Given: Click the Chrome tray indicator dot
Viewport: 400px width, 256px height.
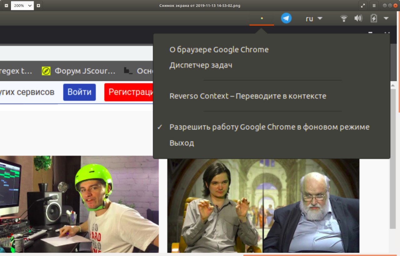Looking at the screenshot, I should click(262, 18).
